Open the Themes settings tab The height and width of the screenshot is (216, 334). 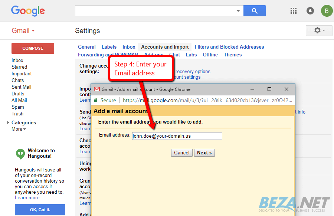(x=233, y=55)
